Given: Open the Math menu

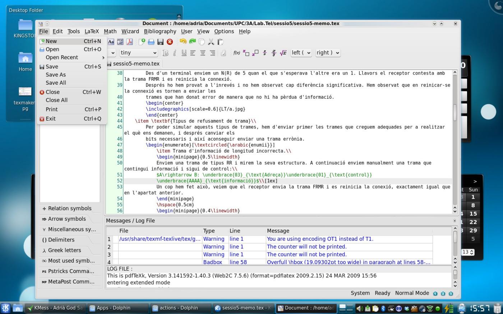Looking at the screenshot, I should (x=110, y=31).
